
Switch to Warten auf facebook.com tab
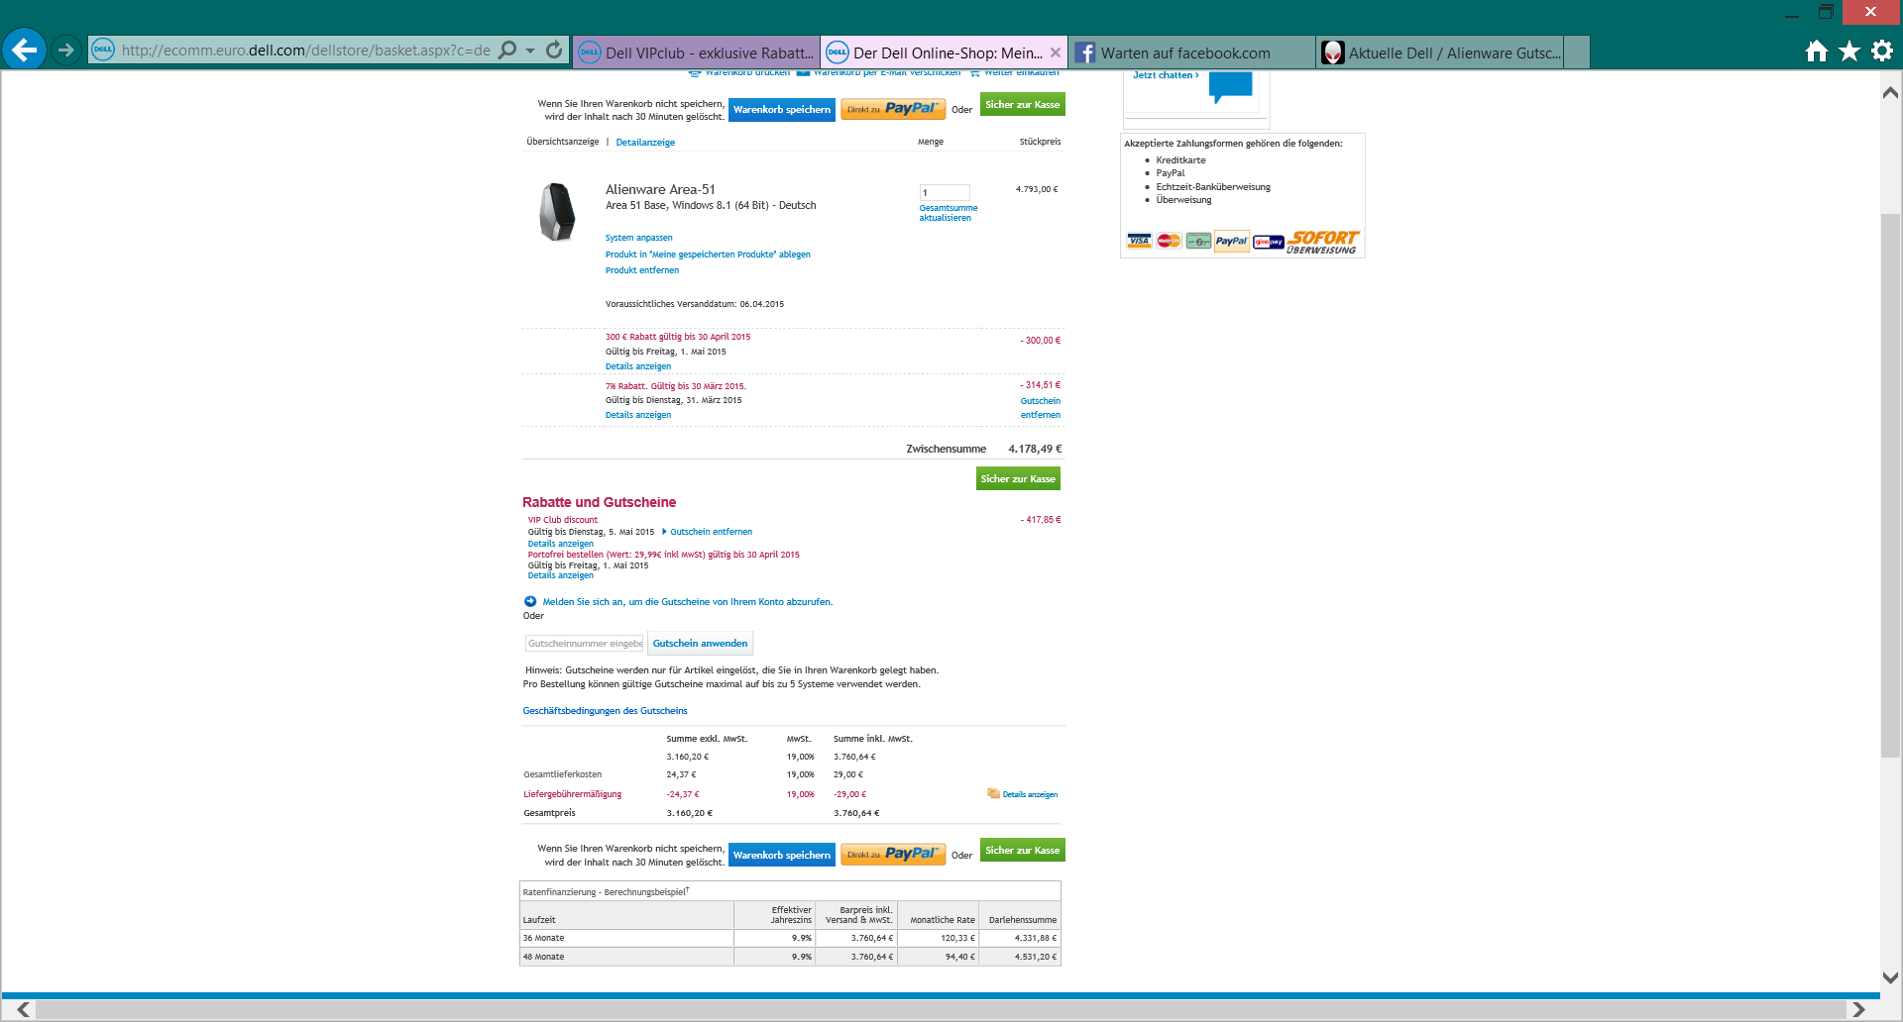(x=1192, y=52)
